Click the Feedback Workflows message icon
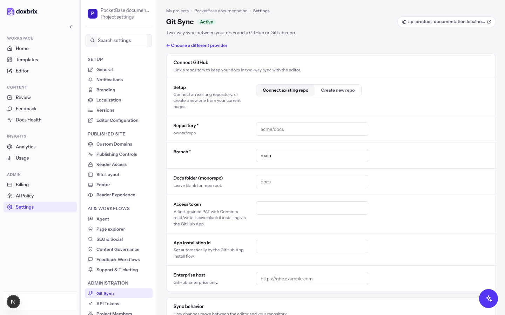The width and height of the screenshot is (505, 315). [90, 260]
